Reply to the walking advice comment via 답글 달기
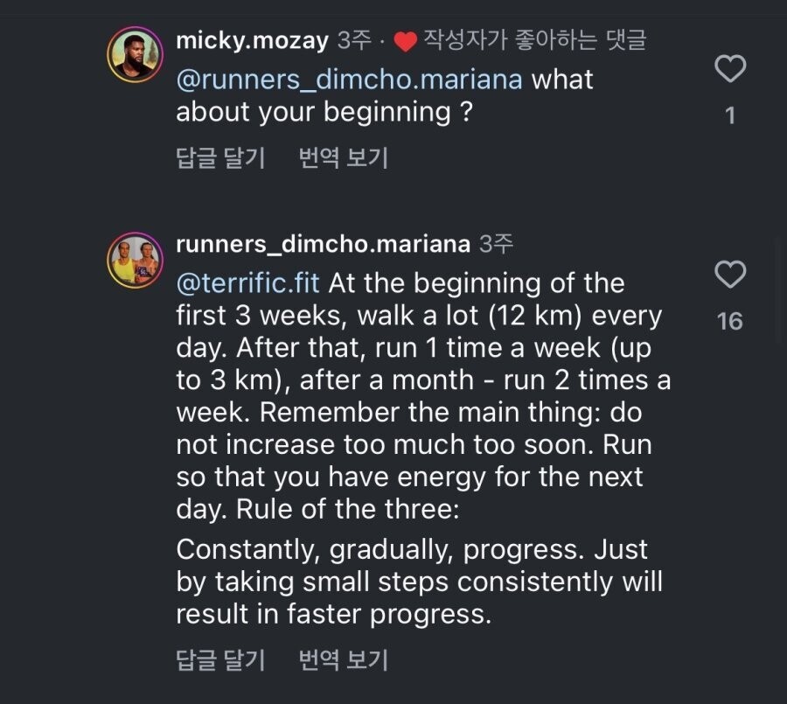This screenshot has height=704, width=787. 220,659
